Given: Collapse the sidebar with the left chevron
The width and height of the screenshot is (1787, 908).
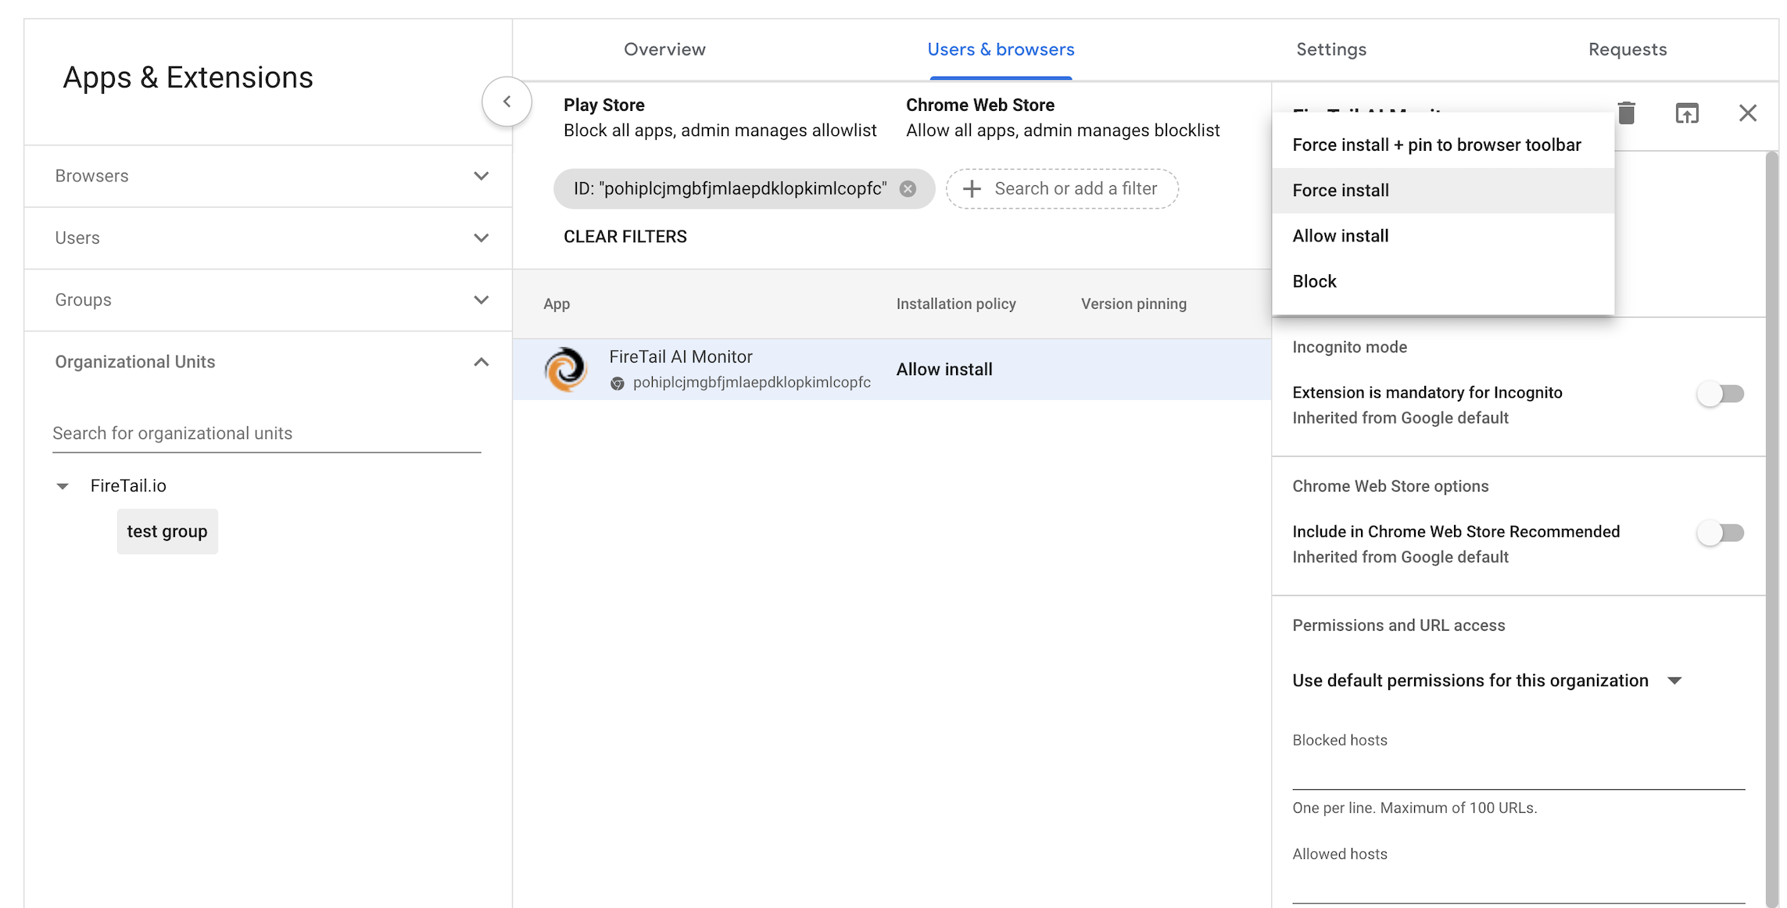Looking at the screenshot, I should [507, 102].
